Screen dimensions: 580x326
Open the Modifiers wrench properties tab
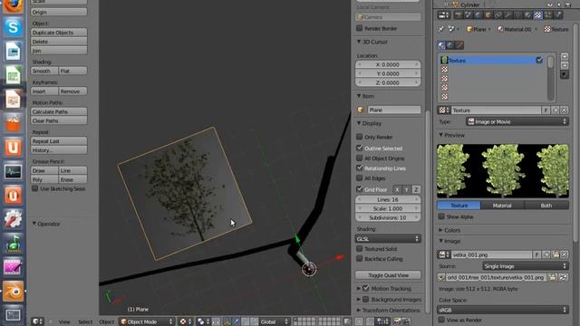tap(508, 14)
